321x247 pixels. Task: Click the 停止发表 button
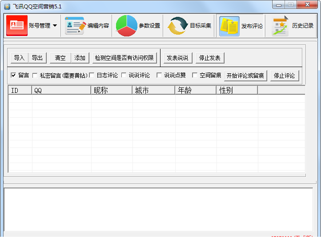click(210, 58)
